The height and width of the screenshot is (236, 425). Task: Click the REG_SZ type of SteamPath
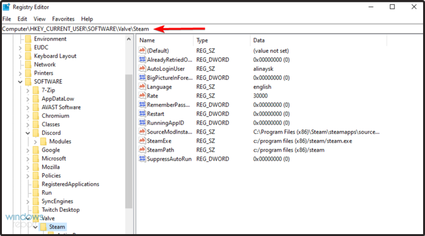click(205, 150)
